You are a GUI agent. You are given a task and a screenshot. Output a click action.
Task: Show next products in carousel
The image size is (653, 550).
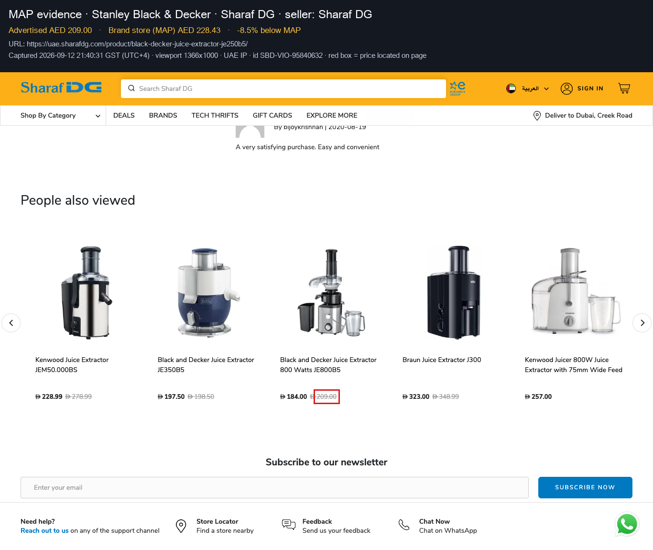pyautogui.click(x=642, y=323)
